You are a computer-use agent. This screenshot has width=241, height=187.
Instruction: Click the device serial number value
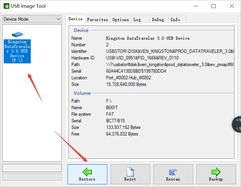coord(136,71)
